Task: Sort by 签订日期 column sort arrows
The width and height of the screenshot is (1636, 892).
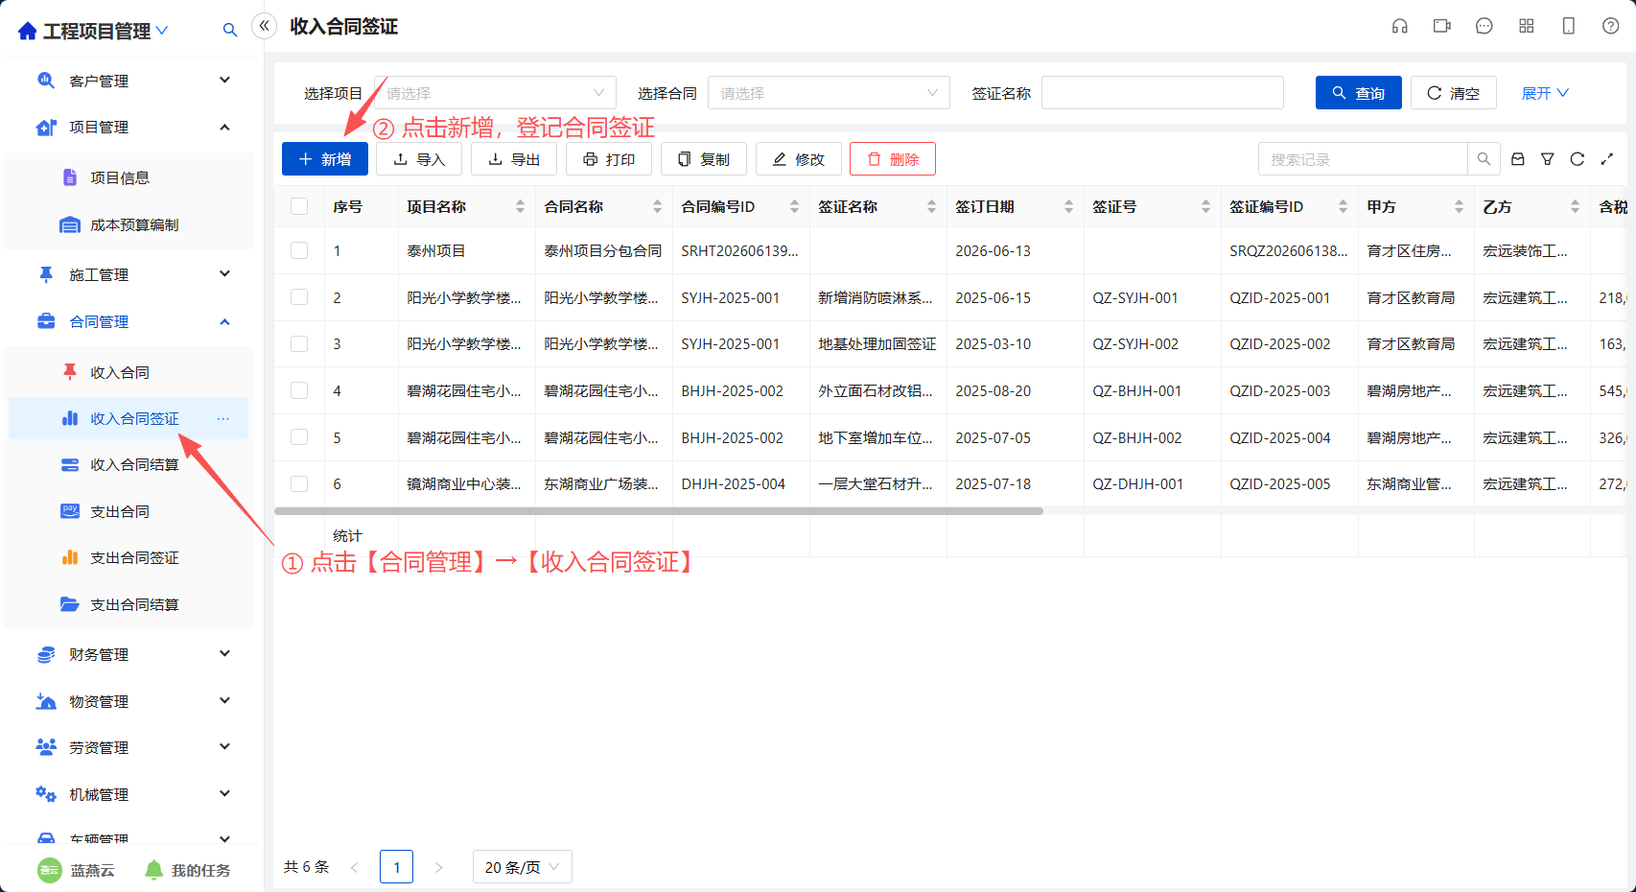Action: coord(1068,206)
